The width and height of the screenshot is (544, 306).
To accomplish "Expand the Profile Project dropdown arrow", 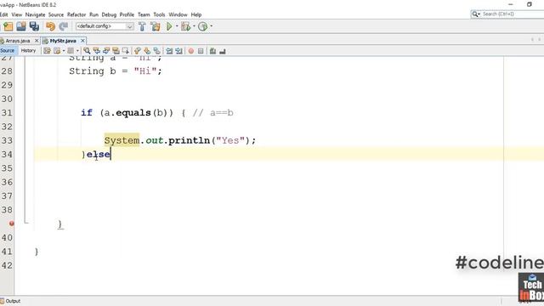I will [x=211, y=26].
